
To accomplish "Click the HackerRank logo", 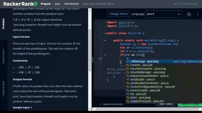I will 20,4.
